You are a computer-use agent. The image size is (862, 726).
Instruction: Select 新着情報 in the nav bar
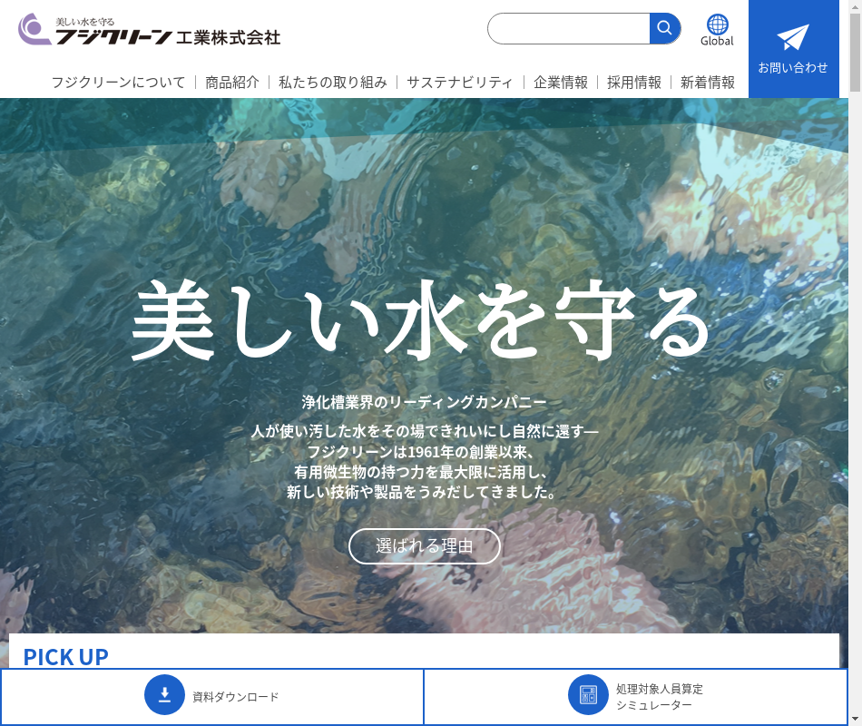coord(708,82)
